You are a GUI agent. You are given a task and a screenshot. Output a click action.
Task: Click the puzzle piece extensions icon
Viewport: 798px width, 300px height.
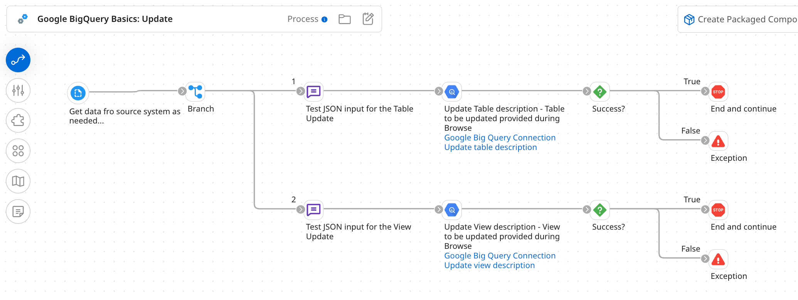point(18,120)
